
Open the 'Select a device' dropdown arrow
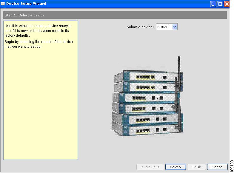click(x=175, y=27)
